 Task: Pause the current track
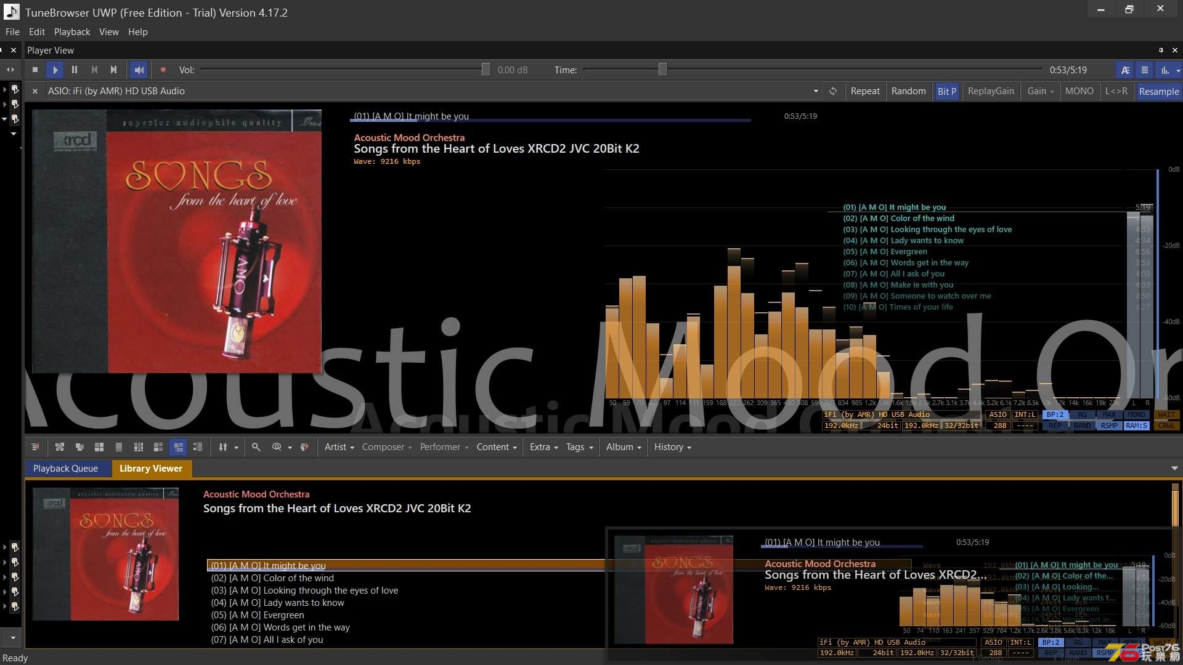click(75, 70)
